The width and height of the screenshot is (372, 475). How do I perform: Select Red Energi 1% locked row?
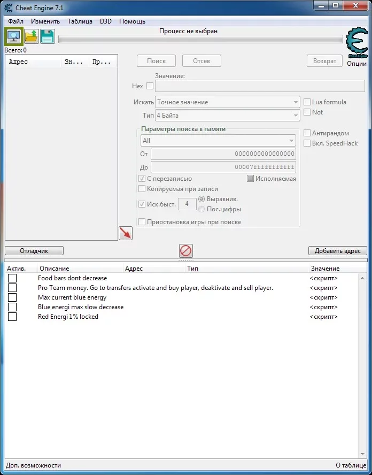coord(182,317)
